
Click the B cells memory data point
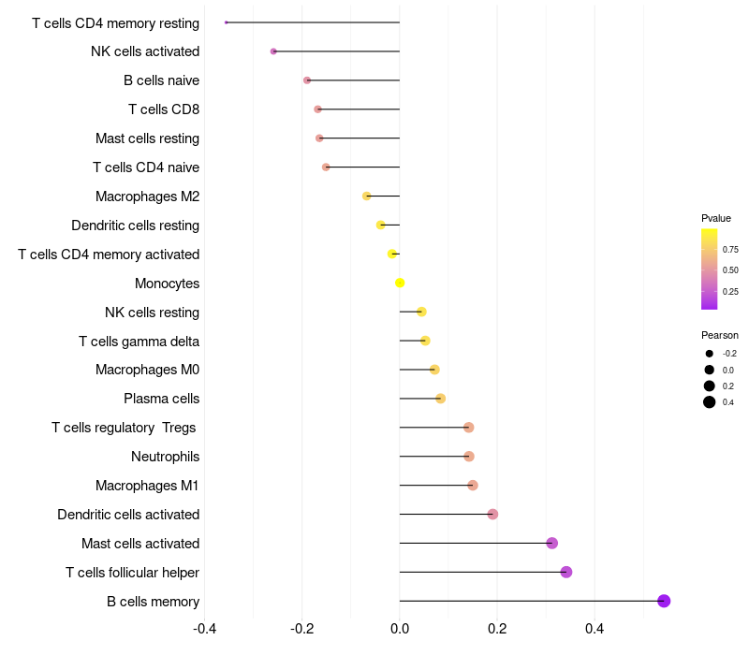pos(664,601)
